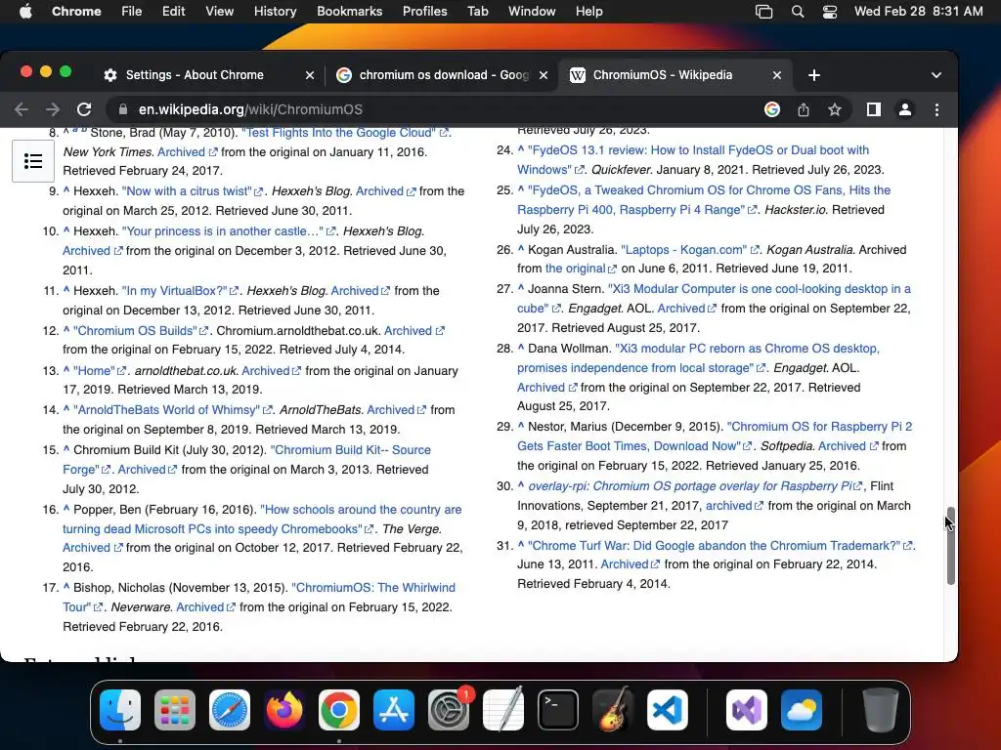Open Visual Studio from the Dock
1001x750 pixels.
click(x=747, y=710)
